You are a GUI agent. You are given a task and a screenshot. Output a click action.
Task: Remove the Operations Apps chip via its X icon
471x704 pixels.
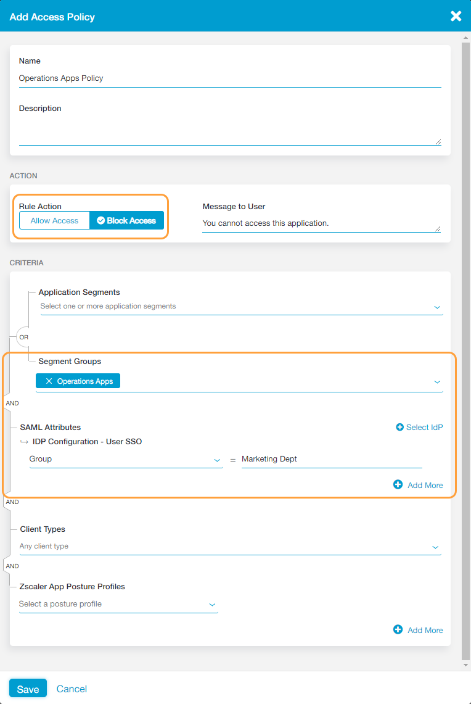pos(49,381)
